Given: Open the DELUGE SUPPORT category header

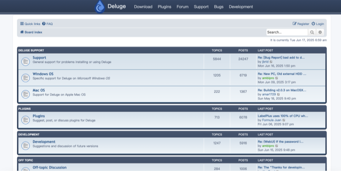Looking at the screenshot, I should click(x=31, y=50).
